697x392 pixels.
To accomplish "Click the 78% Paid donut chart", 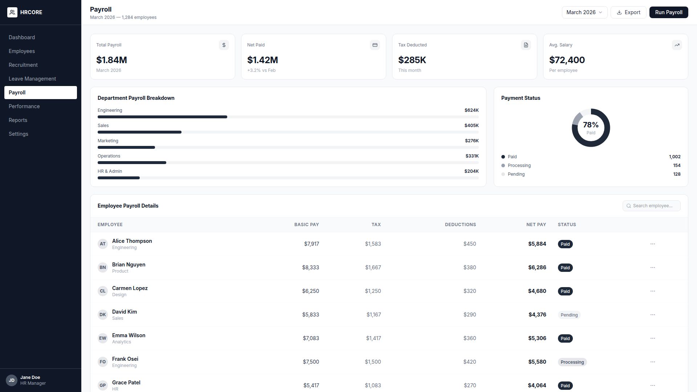I will [591, 128].
